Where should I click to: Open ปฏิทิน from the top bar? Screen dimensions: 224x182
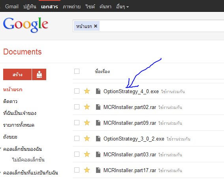tap(30, 7)
